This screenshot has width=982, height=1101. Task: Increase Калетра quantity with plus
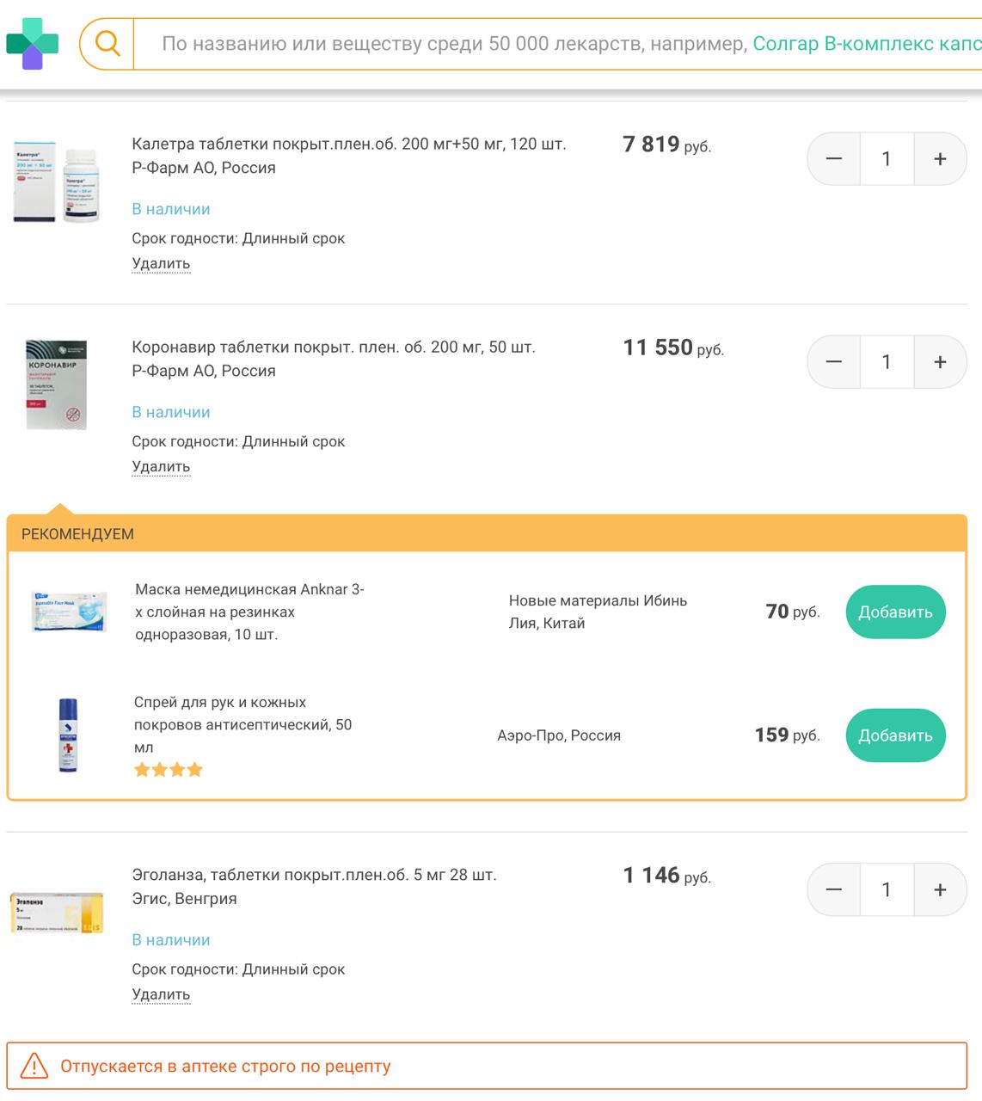click(940, 159)
